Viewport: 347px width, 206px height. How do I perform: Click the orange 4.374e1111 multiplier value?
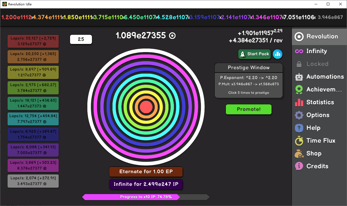[x=48, y=17]
